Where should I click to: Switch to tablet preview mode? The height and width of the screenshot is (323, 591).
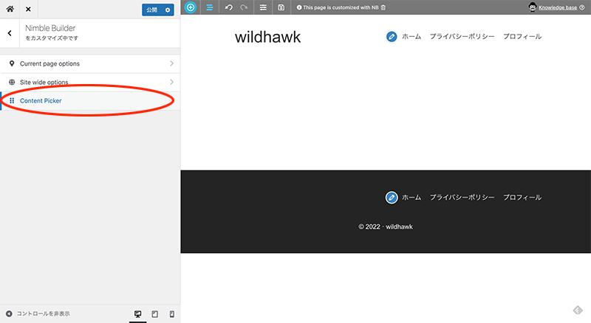tap(154, 314)
